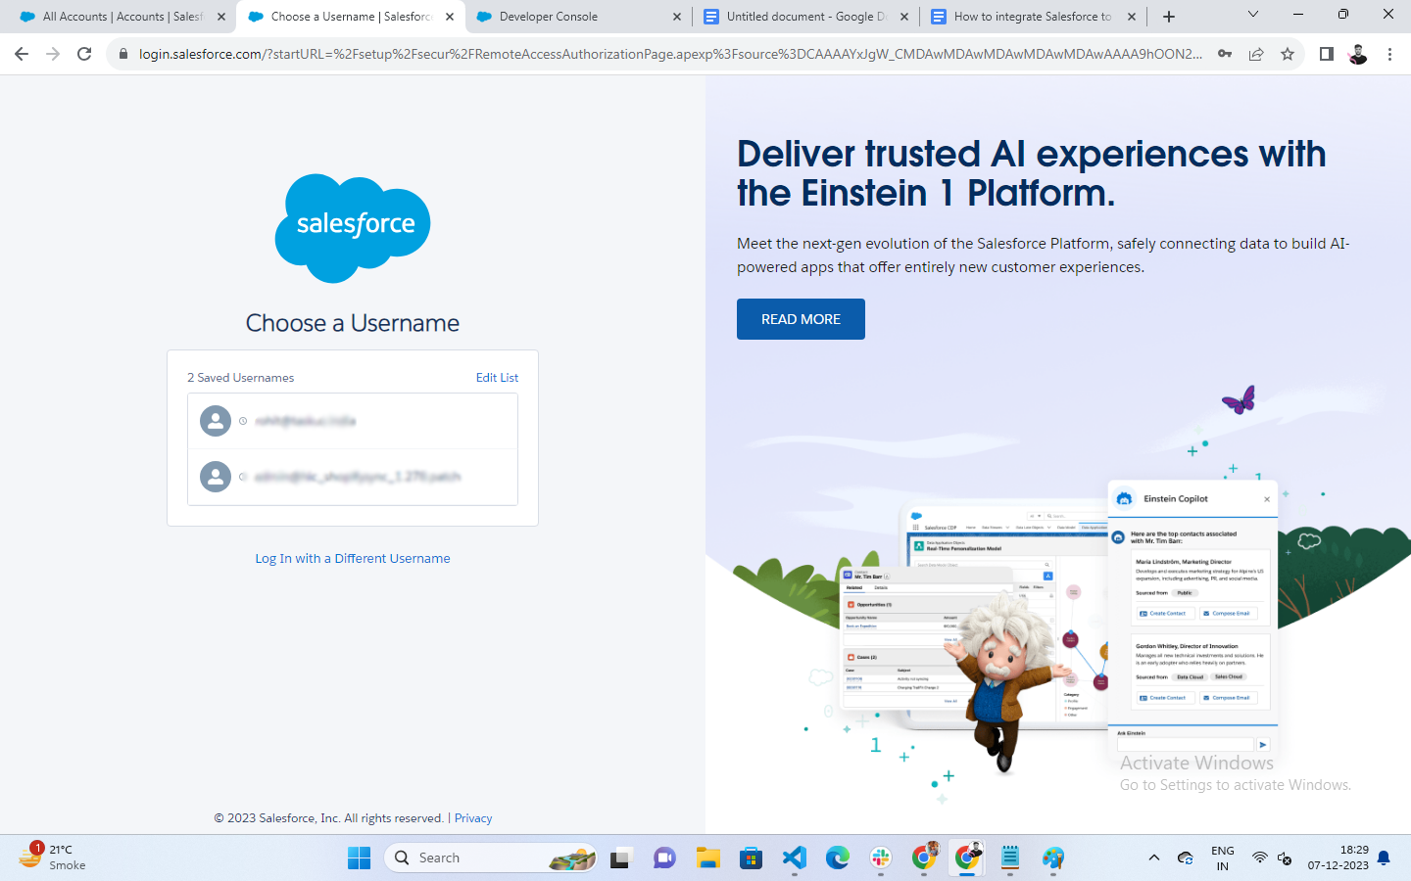Viewport: 1411px width, 881px height.
Task: Click the address bar URL field
Action: click(x=670, y=54)
